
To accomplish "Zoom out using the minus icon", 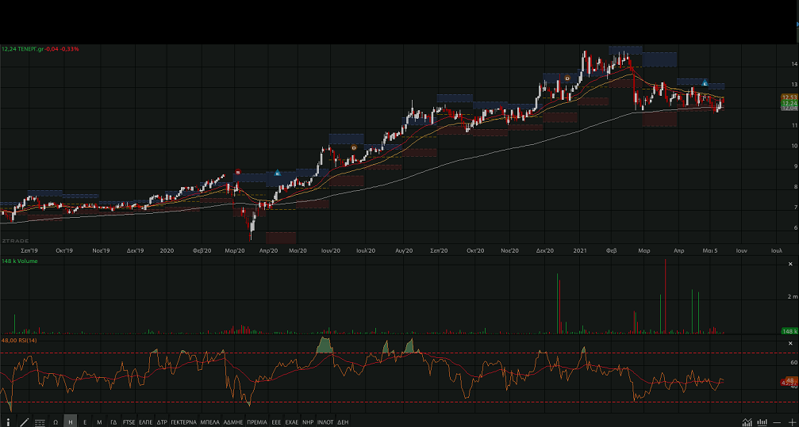I will (777, 422).
